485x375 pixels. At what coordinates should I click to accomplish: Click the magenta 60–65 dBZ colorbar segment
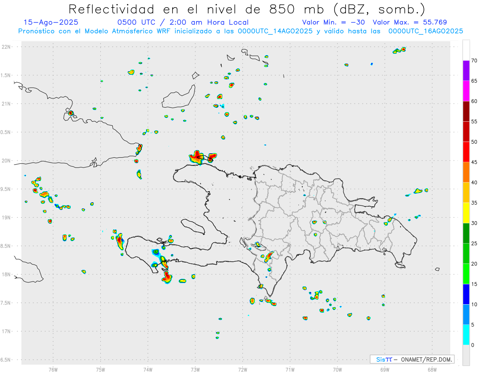[466, 91]
